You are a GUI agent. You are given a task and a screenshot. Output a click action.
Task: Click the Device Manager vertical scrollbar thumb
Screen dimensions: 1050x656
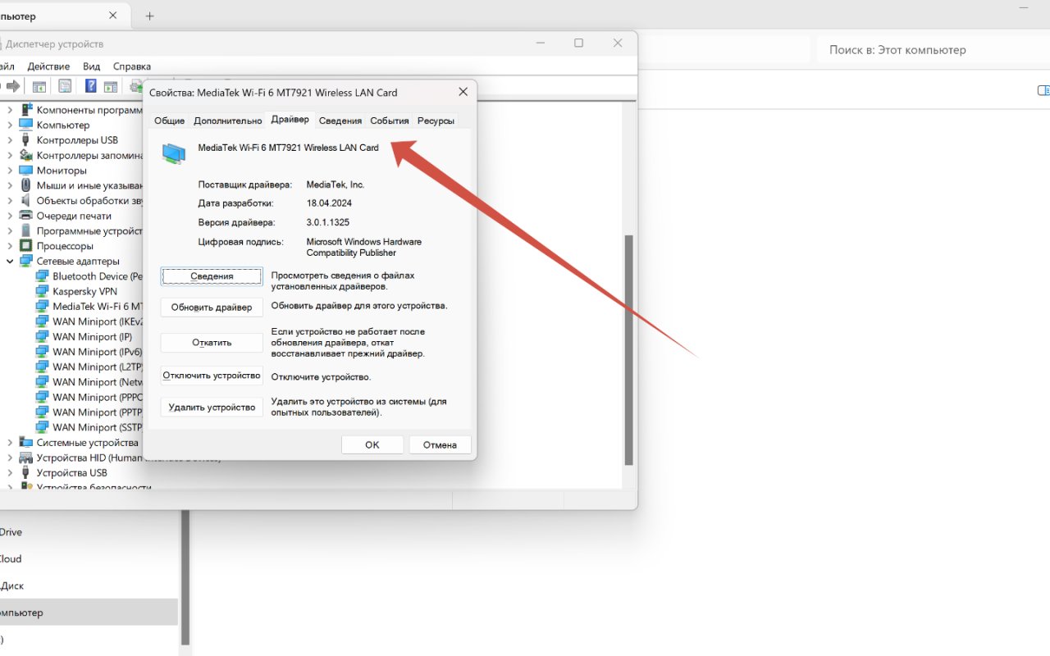pyautogui.click(x=628, y=348)
